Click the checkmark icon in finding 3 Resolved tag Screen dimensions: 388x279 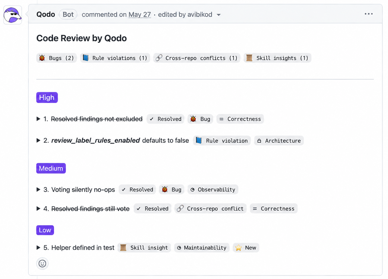pyautogui.click(x=124, y=190)
